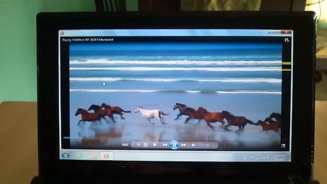Adjust the volume slider in player

coord(205,145)
